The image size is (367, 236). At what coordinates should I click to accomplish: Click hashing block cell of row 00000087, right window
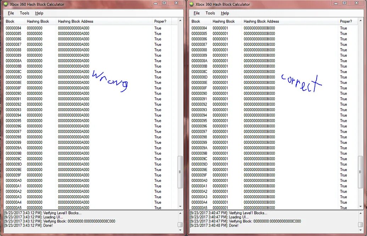(x=220, y=44)
